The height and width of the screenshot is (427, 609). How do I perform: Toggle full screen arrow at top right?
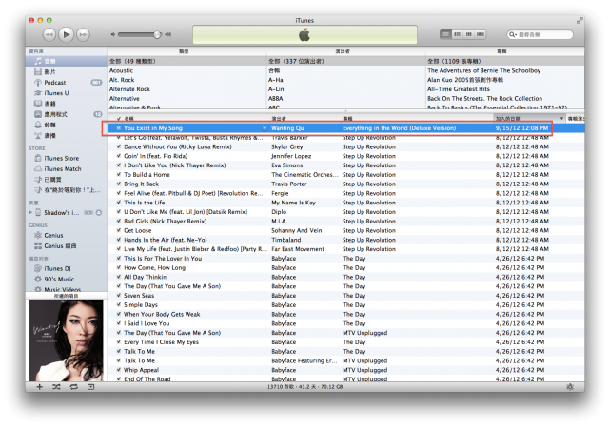(580, 20)
